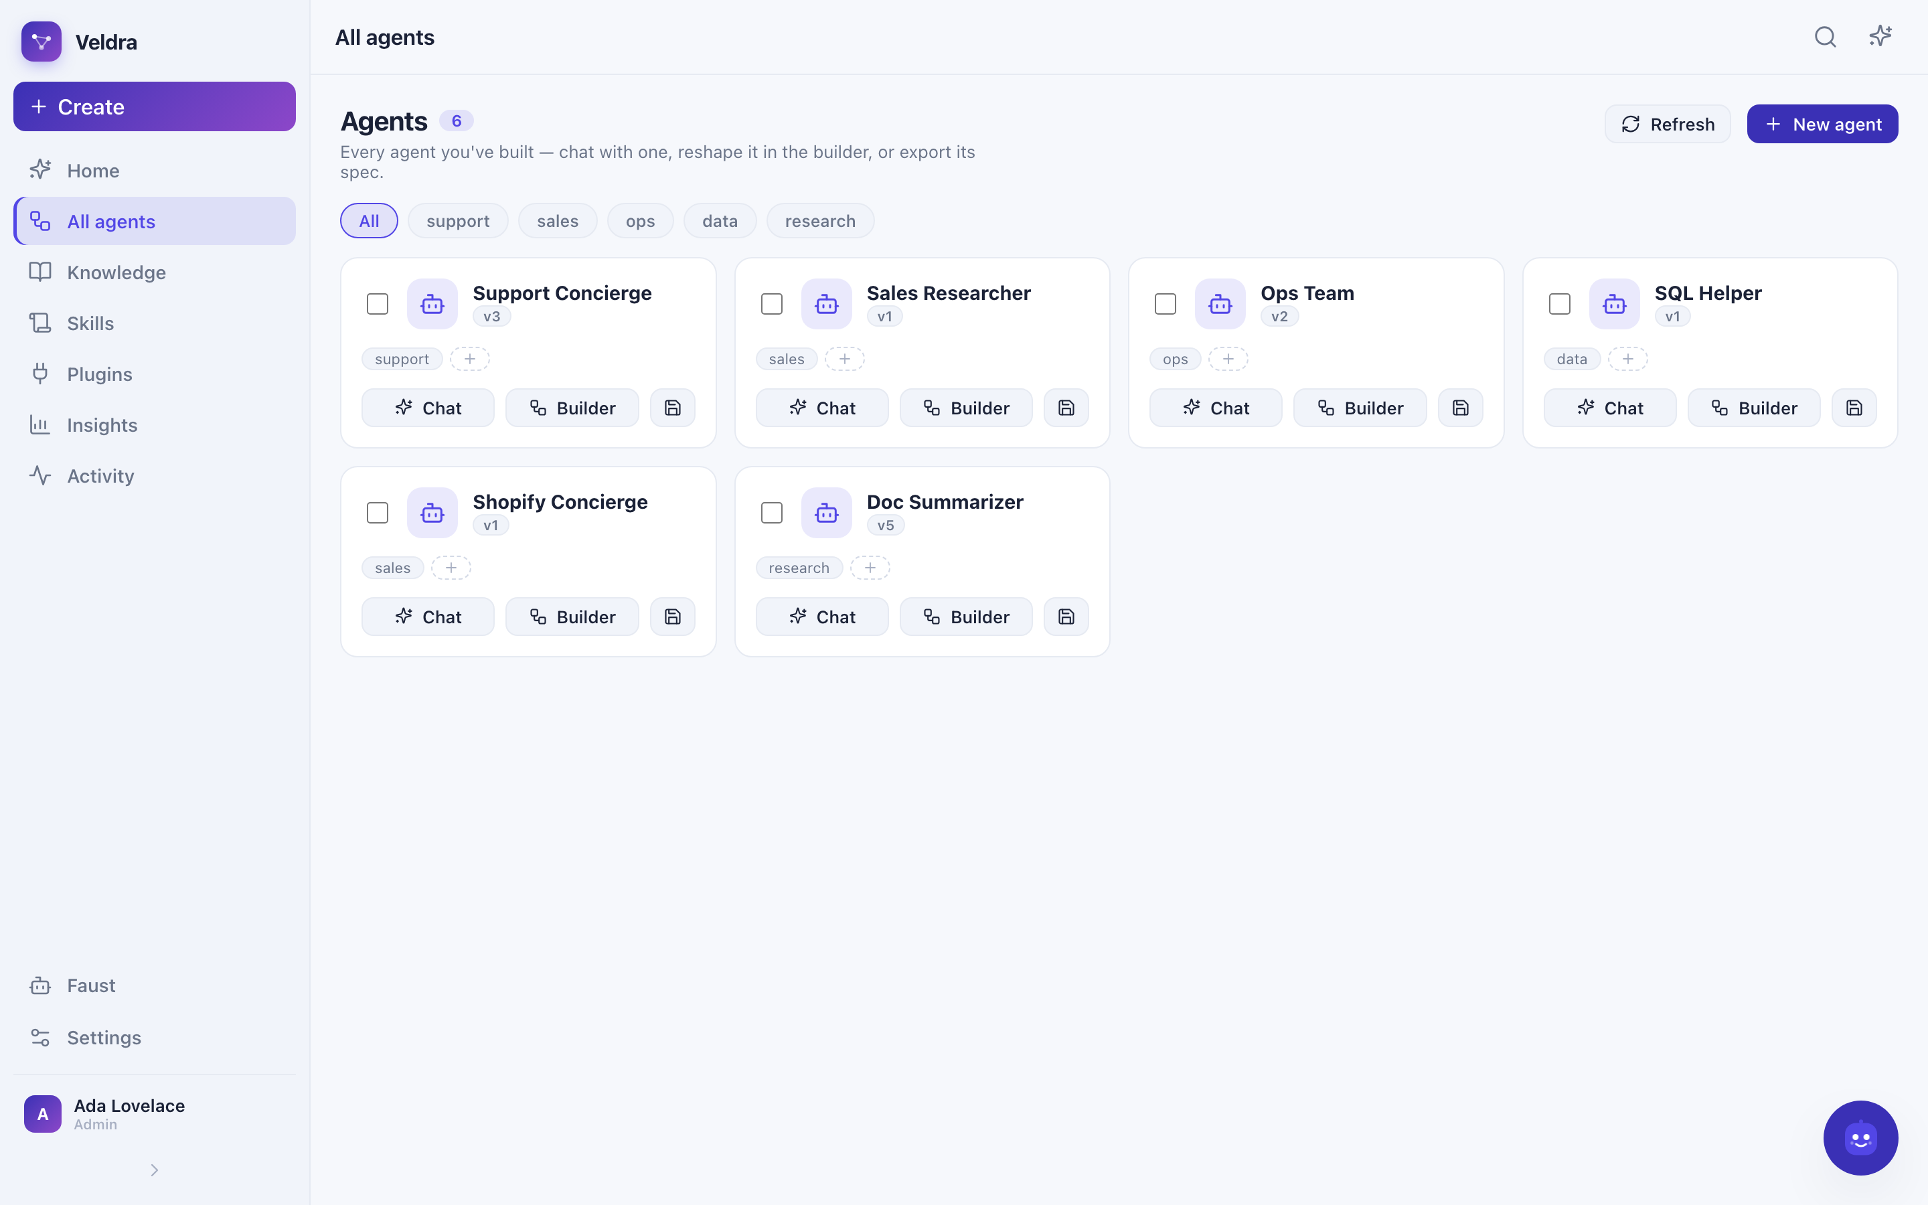Viewport: 1928px width, 1205px height.
Task: Expand the sidebar with bottom chevron
Action: pos(155,1170)
